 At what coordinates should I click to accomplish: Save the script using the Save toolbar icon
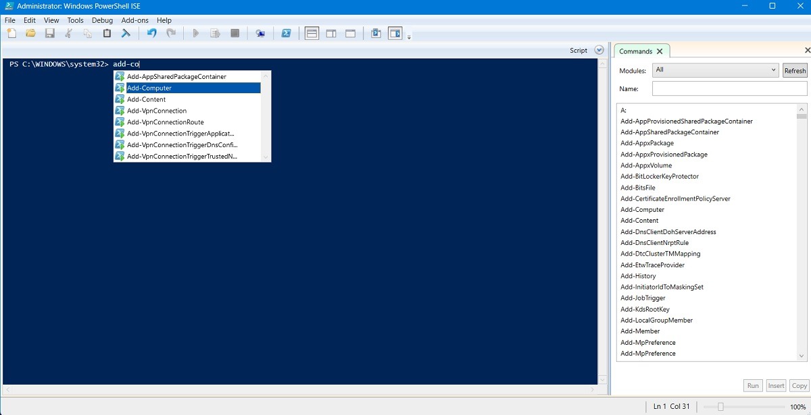click(50, 32)
